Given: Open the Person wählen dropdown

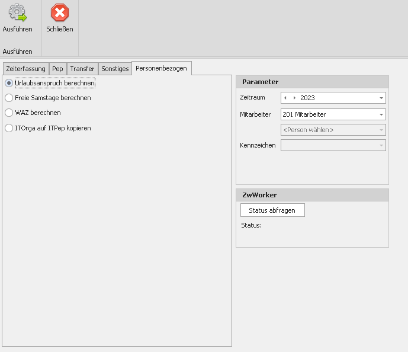Looking at the screenshot, I should (x=381, y=130).
